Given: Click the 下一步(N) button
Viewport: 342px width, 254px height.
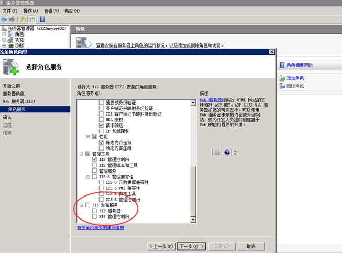Looking at the screenshot, I should pyautogui.click(x=190, y=246).
